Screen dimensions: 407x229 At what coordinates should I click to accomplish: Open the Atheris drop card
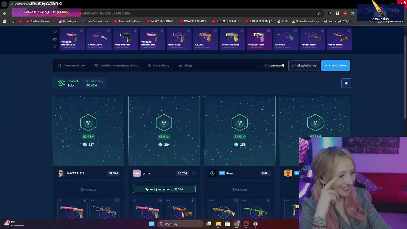pyautogui.click(x=286, y=39)
